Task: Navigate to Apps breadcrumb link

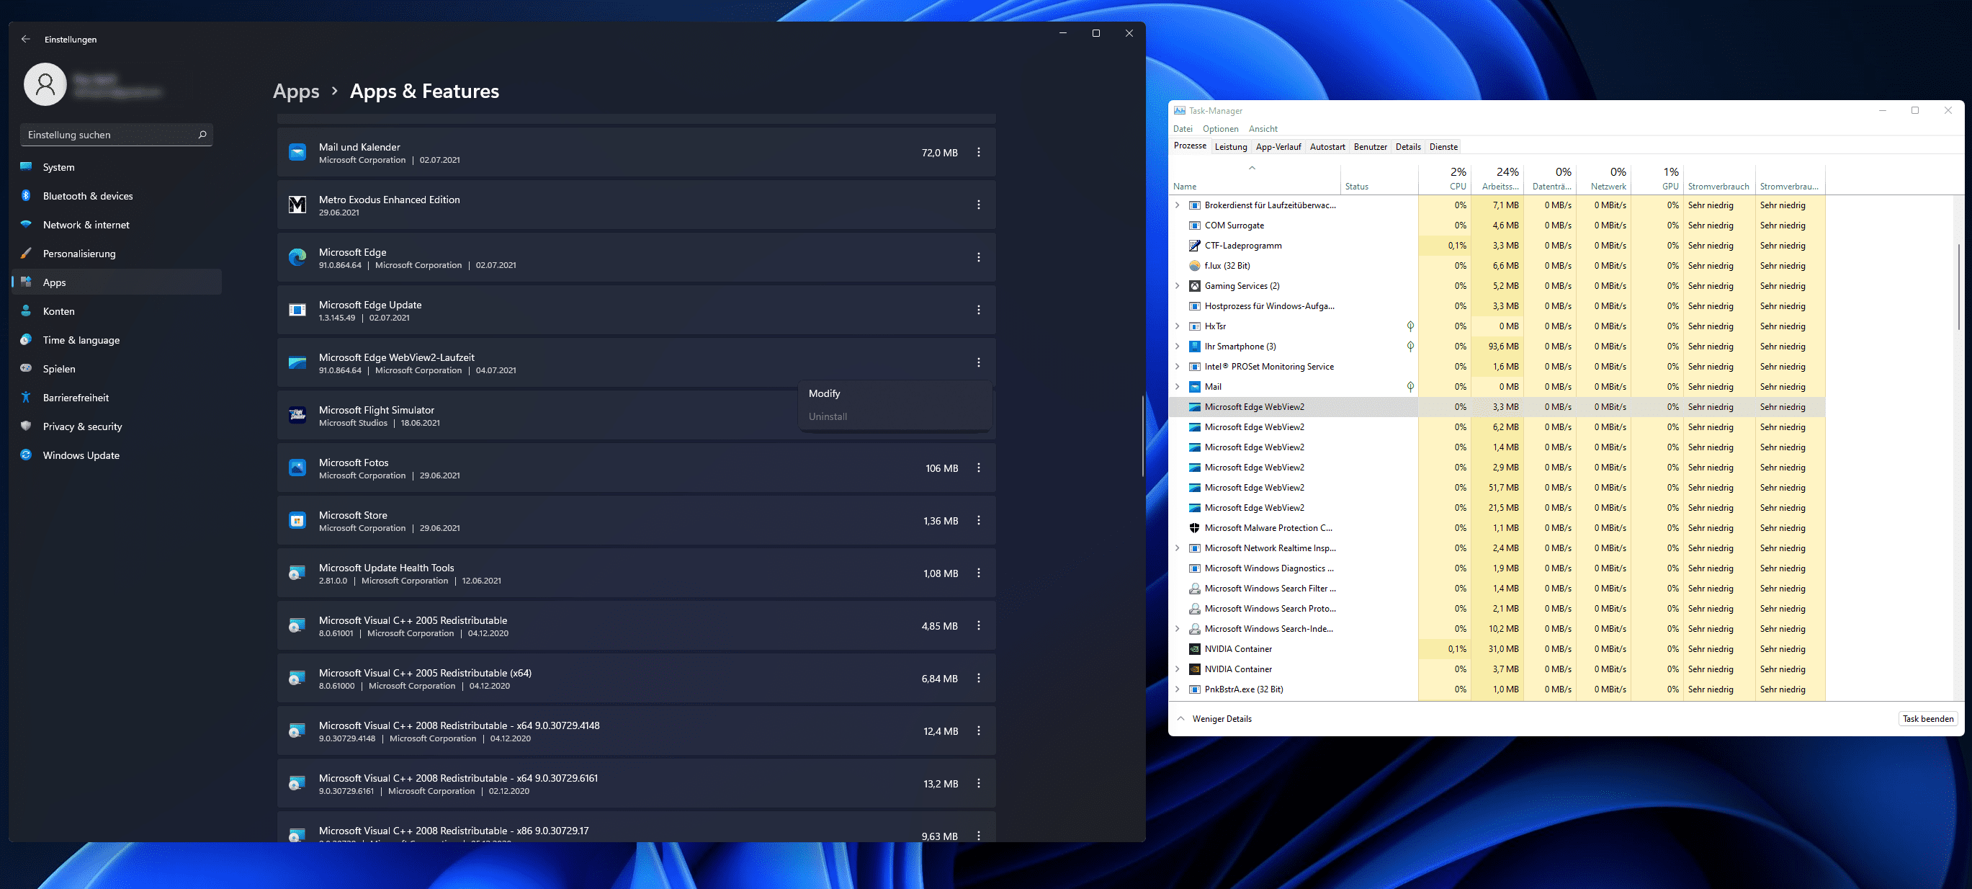Action: click(296, 91)
